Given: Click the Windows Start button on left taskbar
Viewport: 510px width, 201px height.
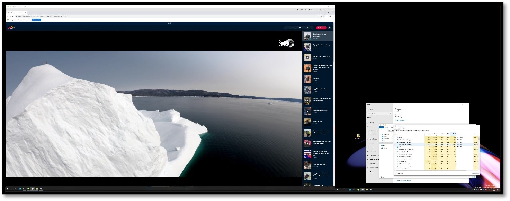Looking at the screenshot, I should point(7,189).
